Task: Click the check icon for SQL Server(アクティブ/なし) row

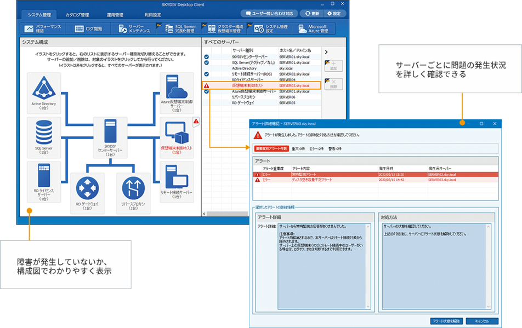Action: coord(206,62)
